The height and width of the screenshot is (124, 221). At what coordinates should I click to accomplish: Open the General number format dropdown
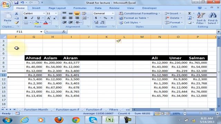[113, 13]
